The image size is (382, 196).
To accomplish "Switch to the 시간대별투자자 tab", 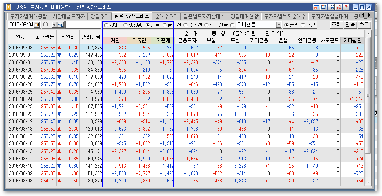I will (69, 17).
